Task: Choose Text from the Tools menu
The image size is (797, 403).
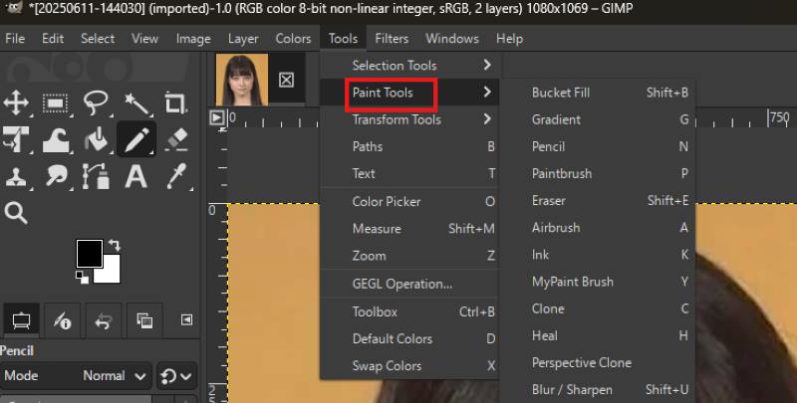Action: 410,173
